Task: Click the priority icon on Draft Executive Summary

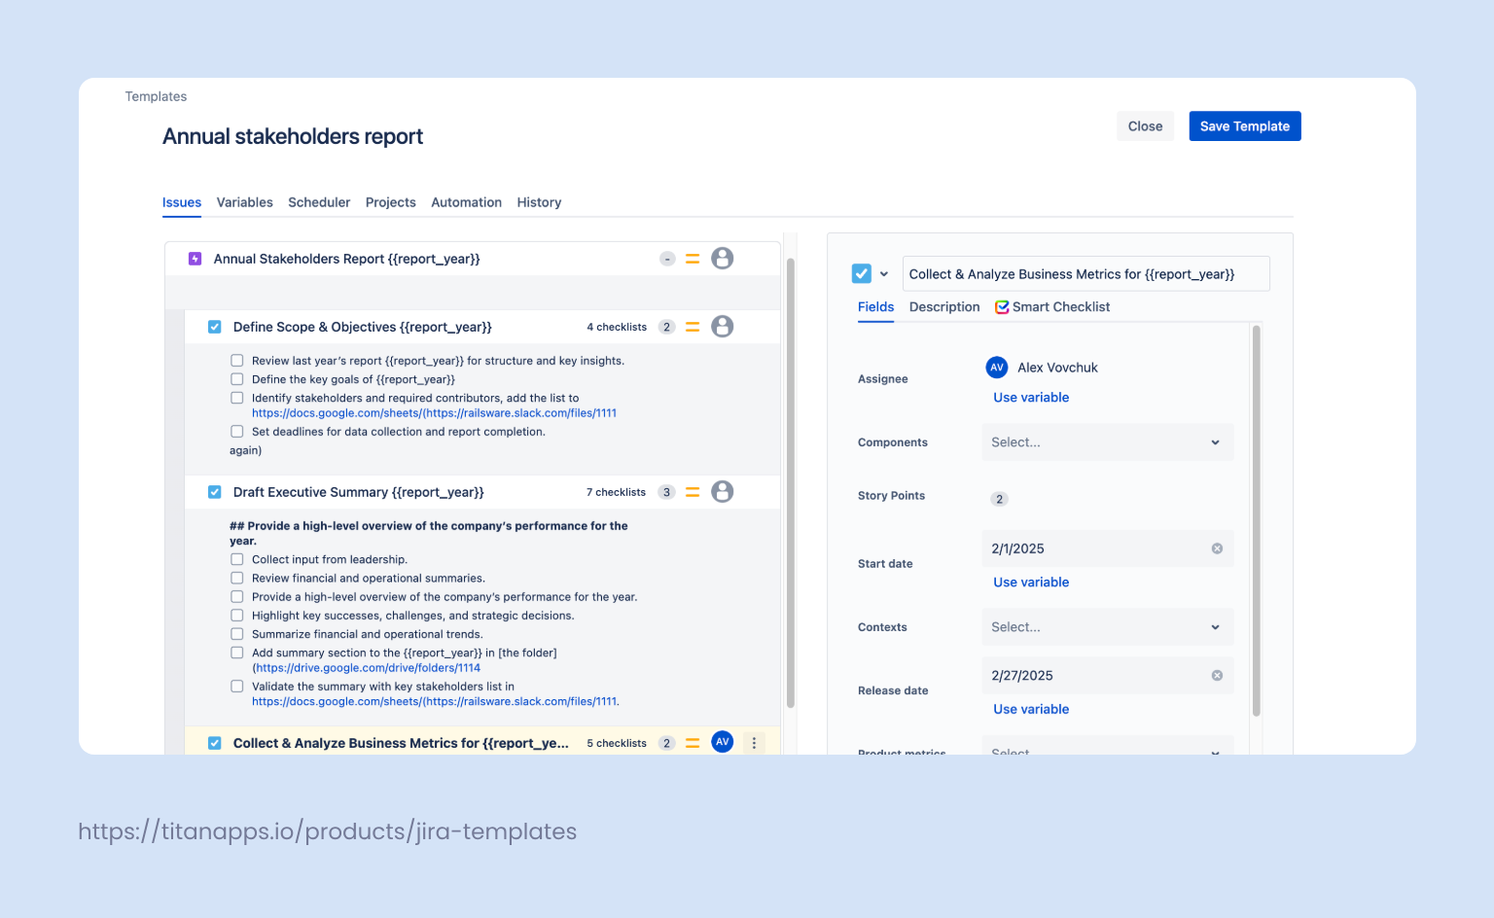Action: click(x=693, y=491)
